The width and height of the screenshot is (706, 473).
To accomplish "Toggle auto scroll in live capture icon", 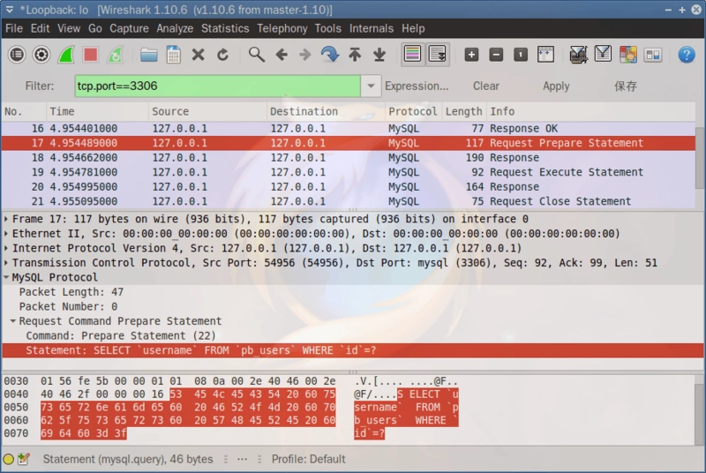I will (437, 55).
